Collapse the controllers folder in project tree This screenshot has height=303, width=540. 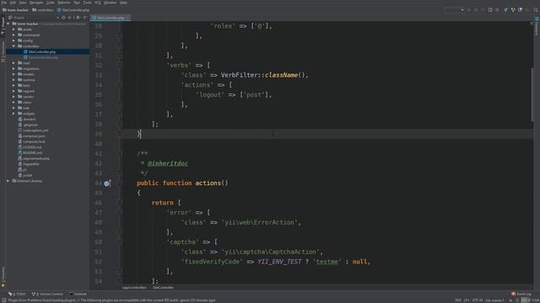tap(13, 46)
